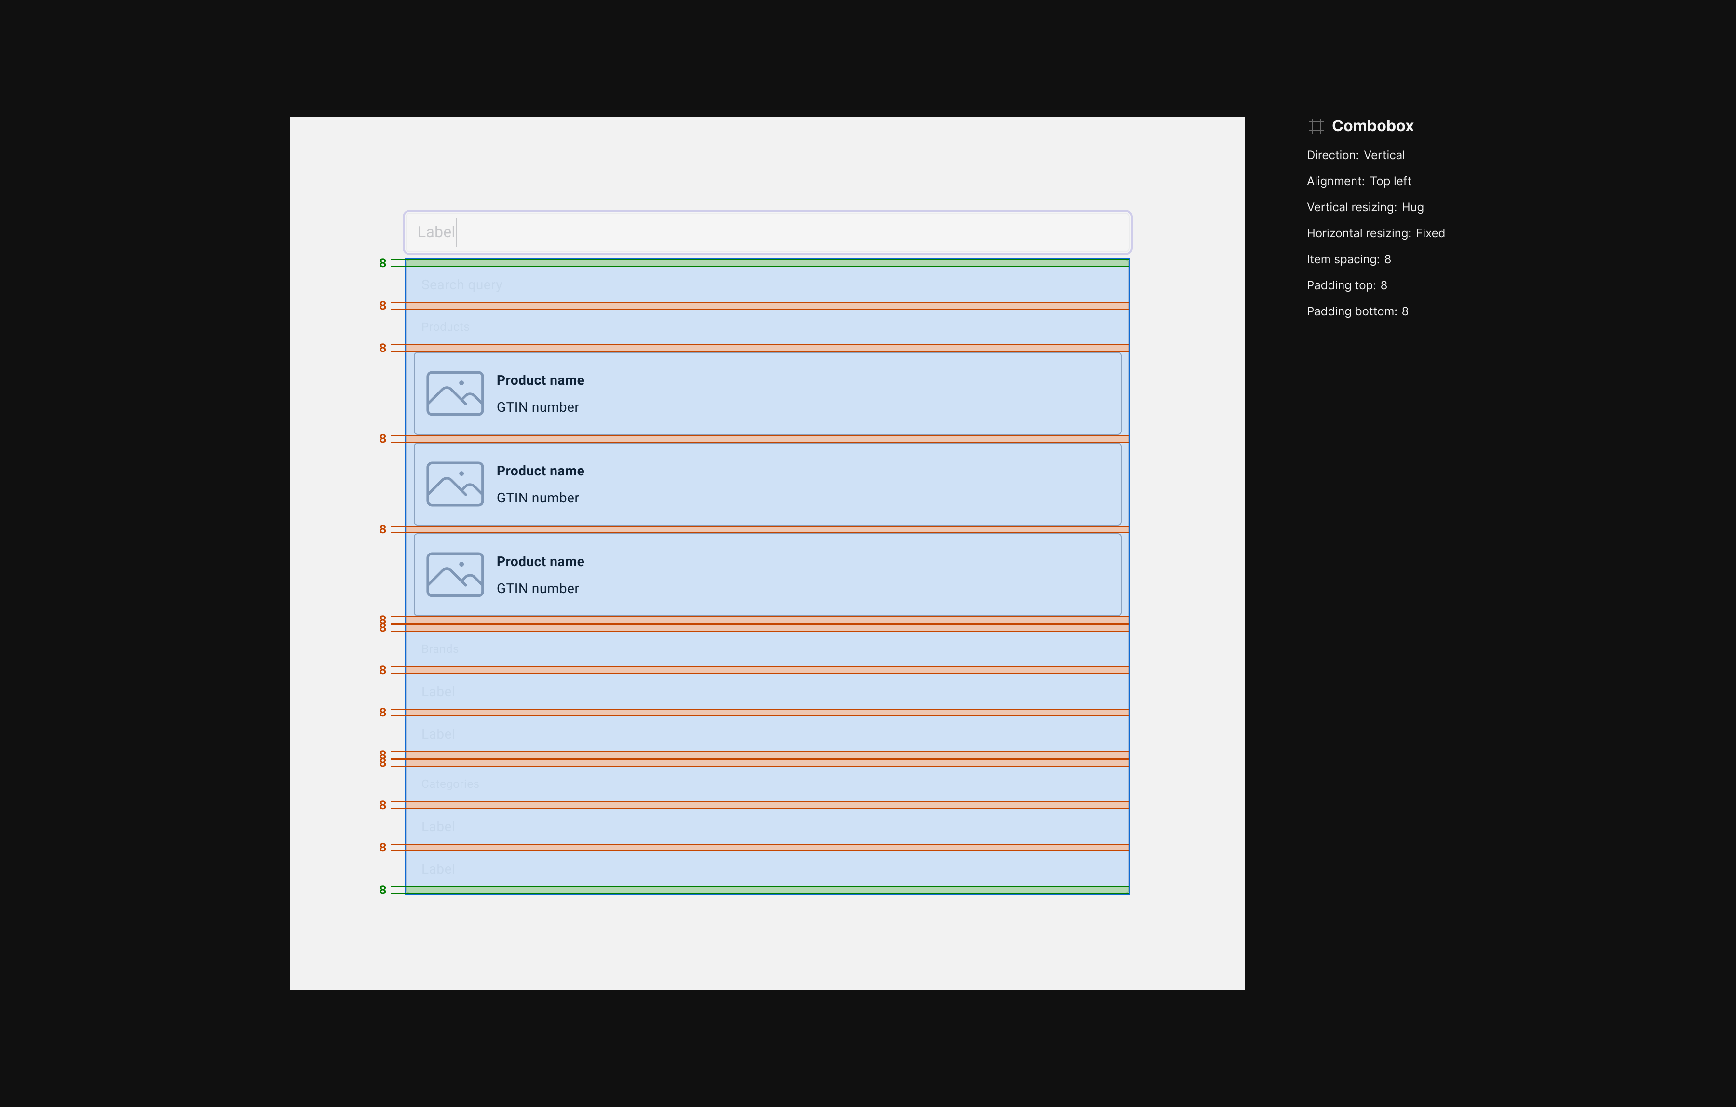Screen dimensions: 1736x1107
Task: Click the Alignment: Top left property
Action: click(x=1358, y=181)
